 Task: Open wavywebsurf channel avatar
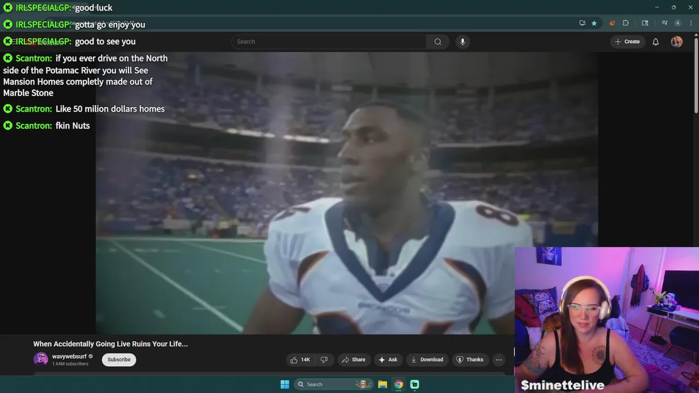click(40, 359)
